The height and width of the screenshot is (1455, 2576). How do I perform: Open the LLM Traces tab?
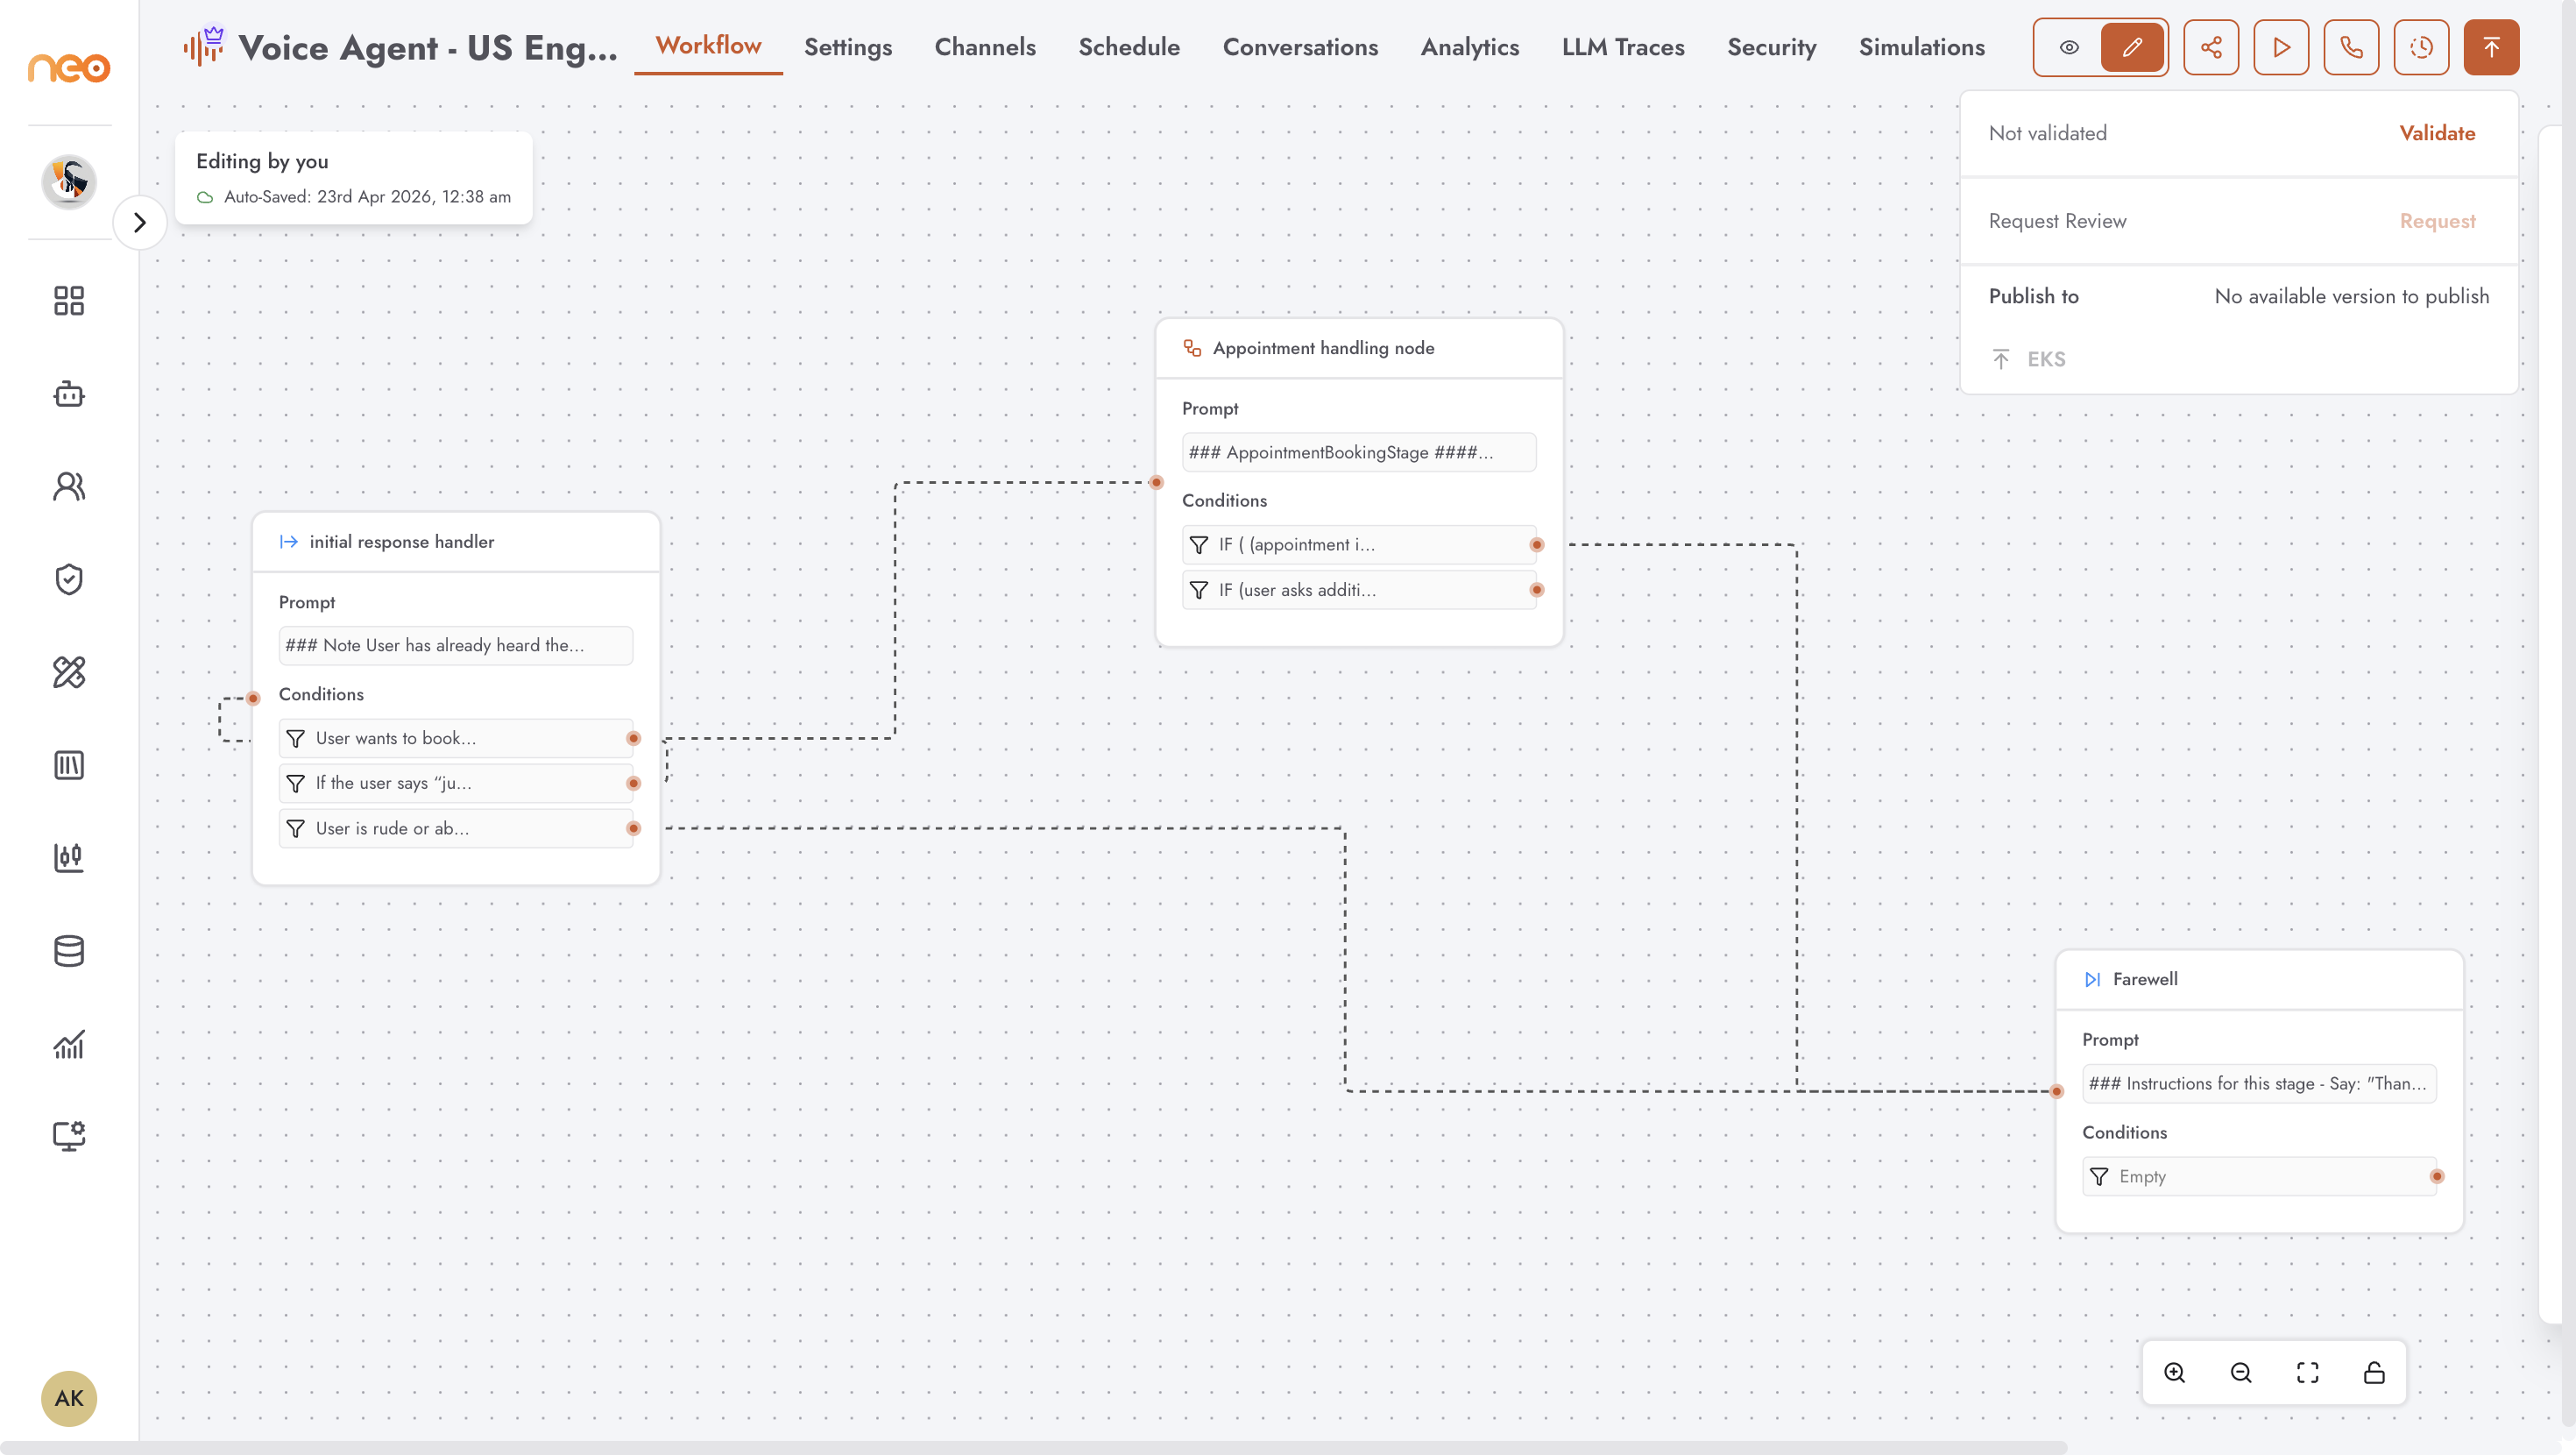click(x=1623, y=47)
